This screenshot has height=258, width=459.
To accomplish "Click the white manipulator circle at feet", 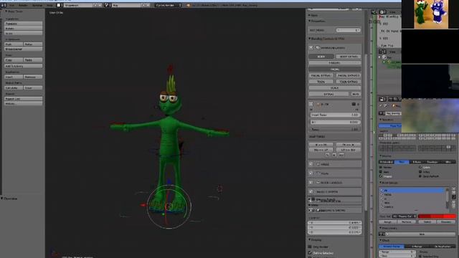I will click(x=169, y=206).
